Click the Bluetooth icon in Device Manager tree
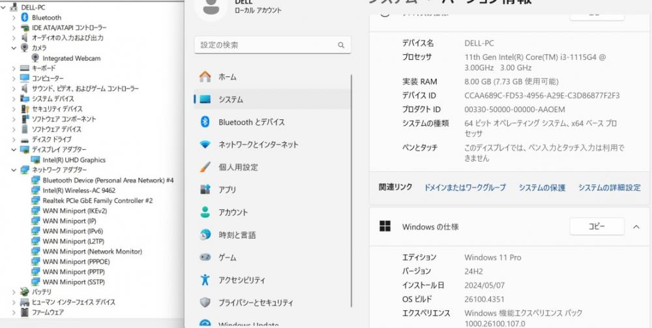Viewport: 652px width, 328px height. click(x=25, y=18)
